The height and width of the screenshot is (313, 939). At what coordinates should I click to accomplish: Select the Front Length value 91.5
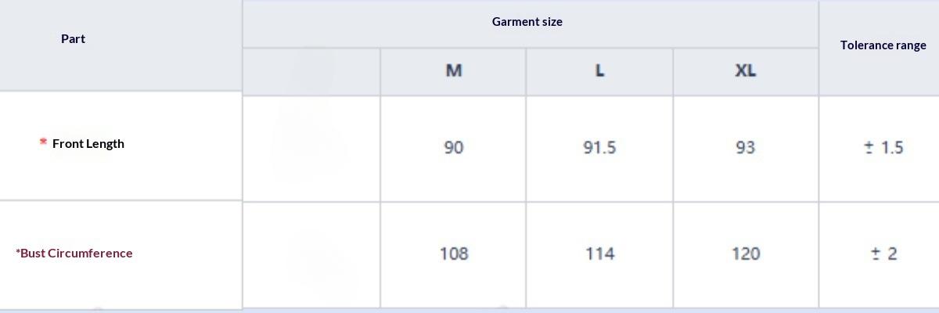click(599, 148)
